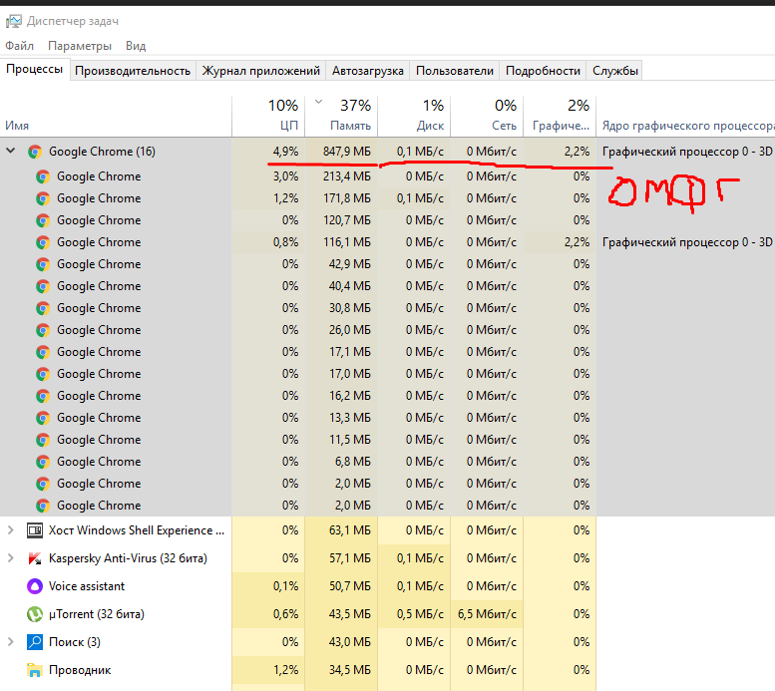This screenshot has width=775, height=691.
Task: Click Chrome icon in the 30,8 МБ row
Action: pyautogui.click(x=43, y=308)
